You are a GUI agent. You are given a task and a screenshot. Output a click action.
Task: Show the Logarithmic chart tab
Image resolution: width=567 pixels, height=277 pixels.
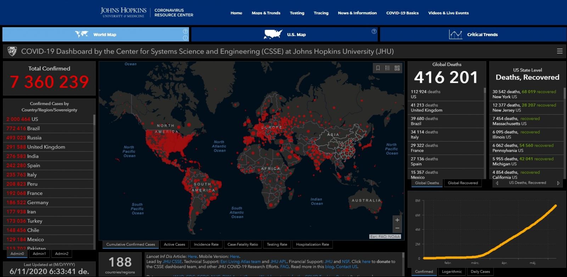[x=452, y=272]
